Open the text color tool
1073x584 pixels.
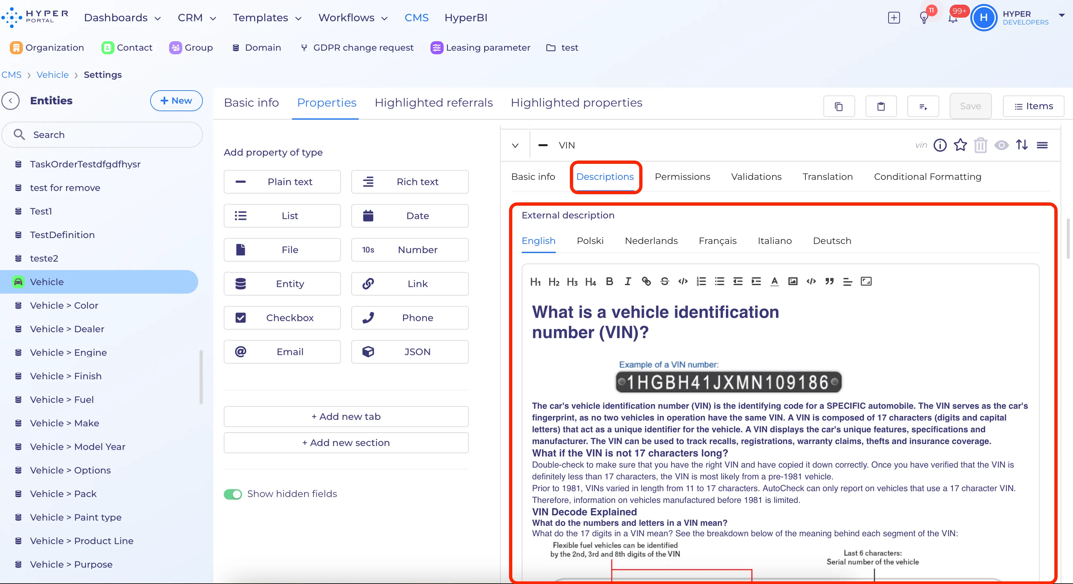pos(774,282)
